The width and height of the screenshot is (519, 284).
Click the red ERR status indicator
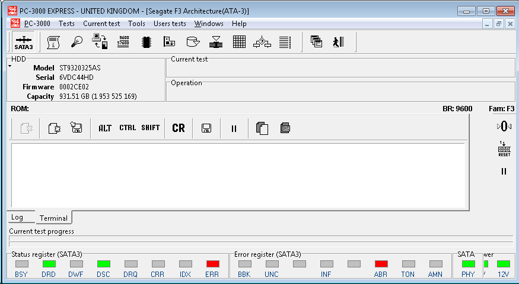(212, 264)
